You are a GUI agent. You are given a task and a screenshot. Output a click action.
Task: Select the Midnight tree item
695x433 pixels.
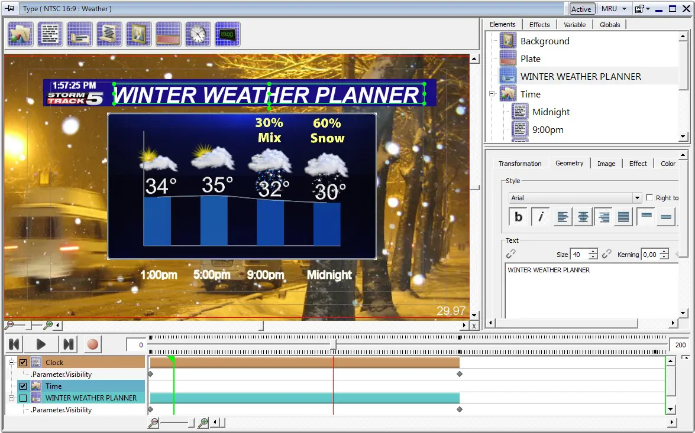(551, 111)
